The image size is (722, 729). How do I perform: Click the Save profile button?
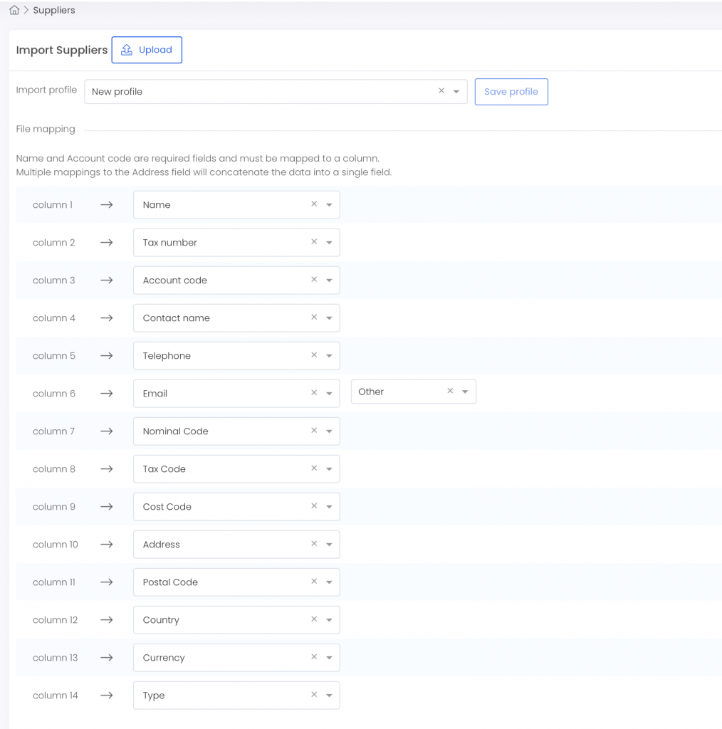tap(511, 92)
